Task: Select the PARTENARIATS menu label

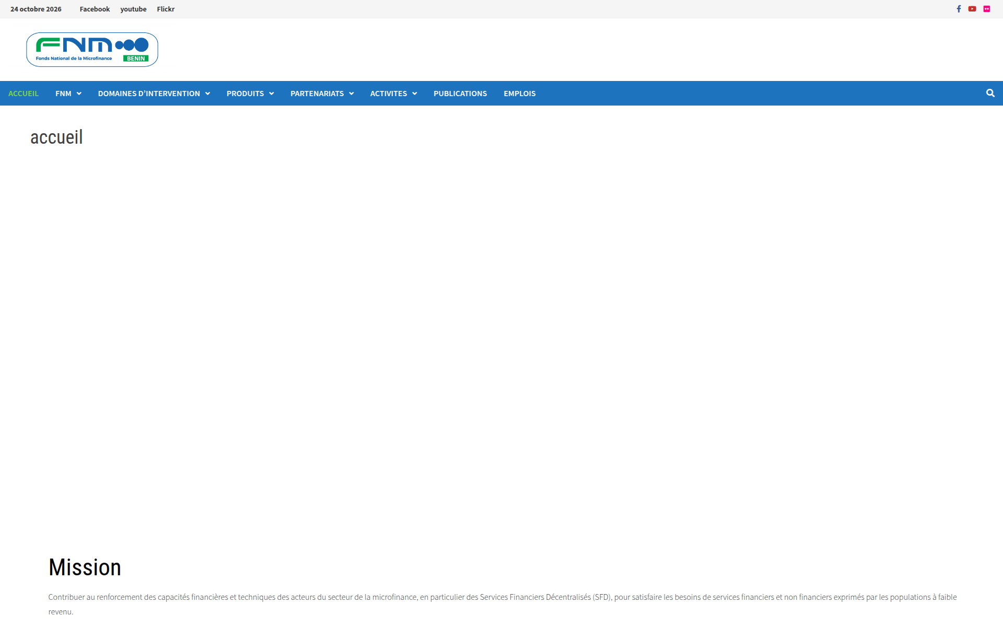Action: (317, 94)
